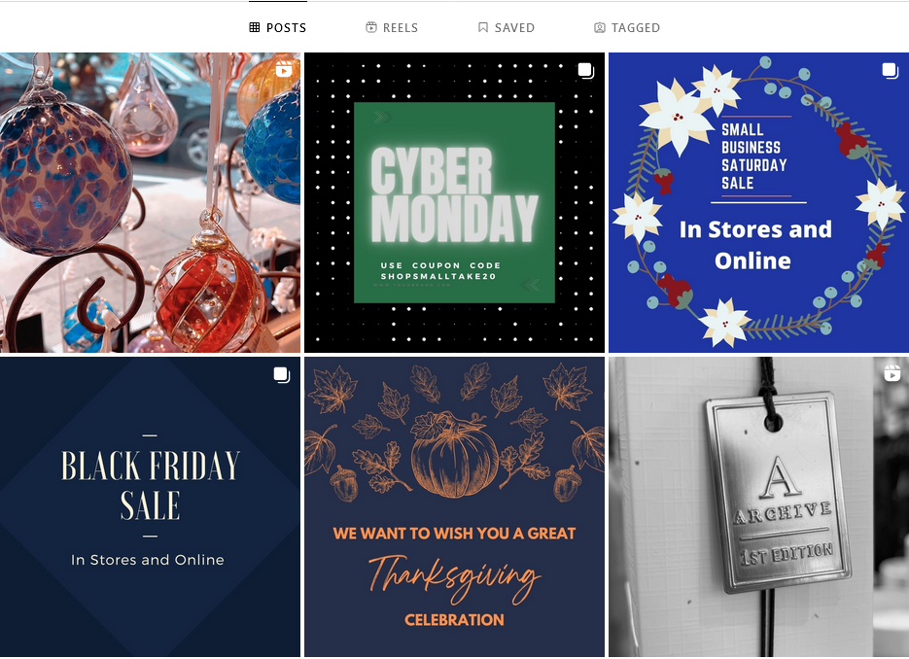The height and width of the screenshot is (659, 909).
Task: Open the Small Business Saturday Sale post
Action: (759, 202)
